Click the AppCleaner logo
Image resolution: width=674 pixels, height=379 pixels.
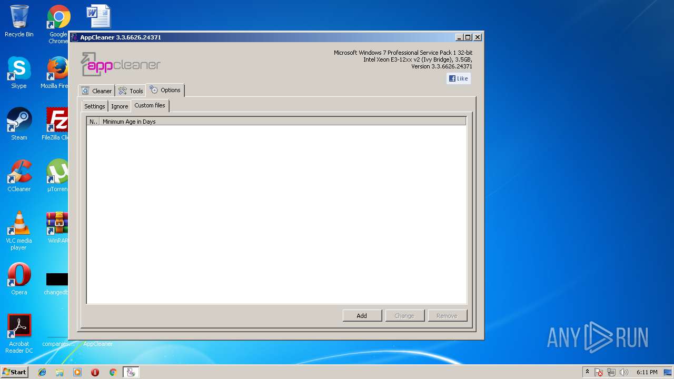pyautogui.click(x=121, y=65)
